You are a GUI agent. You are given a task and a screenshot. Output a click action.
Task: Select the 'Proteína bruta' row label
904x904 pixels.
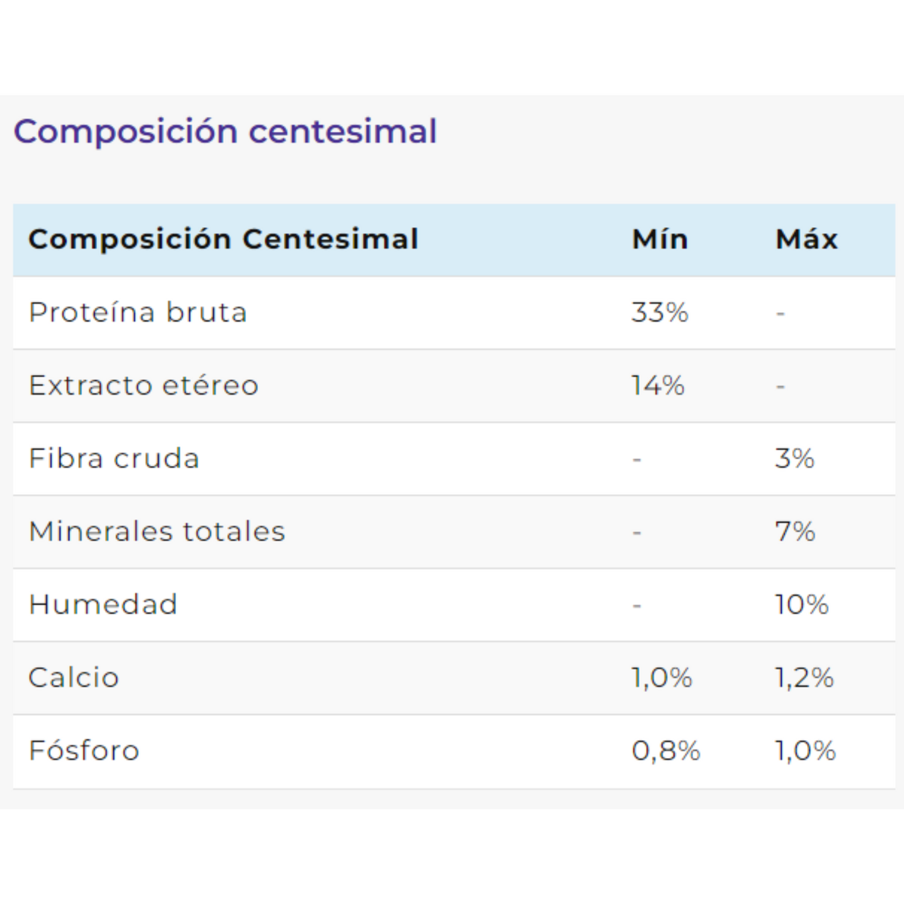pos(138,312)
